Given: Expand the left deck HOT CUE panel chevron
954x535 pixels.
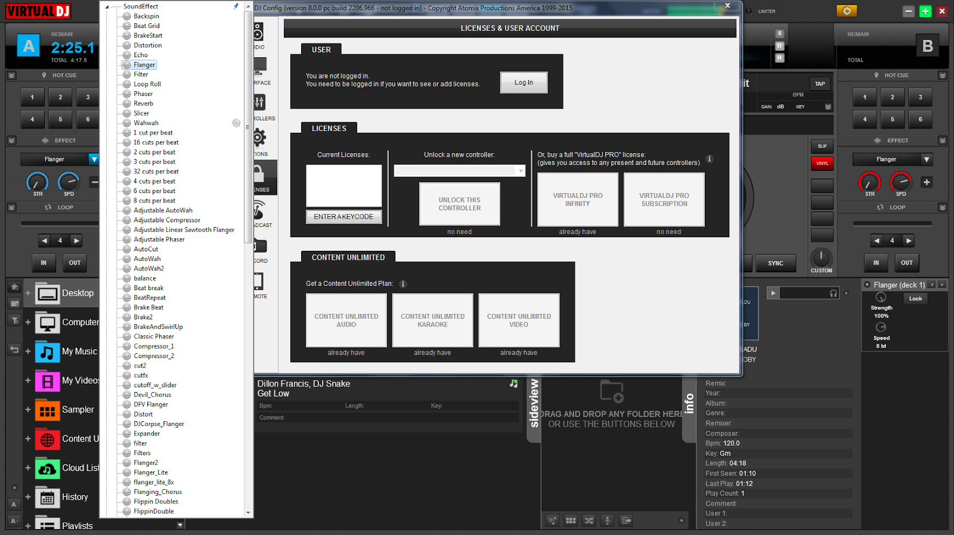Looking at the screenshot, I should 11,76.
